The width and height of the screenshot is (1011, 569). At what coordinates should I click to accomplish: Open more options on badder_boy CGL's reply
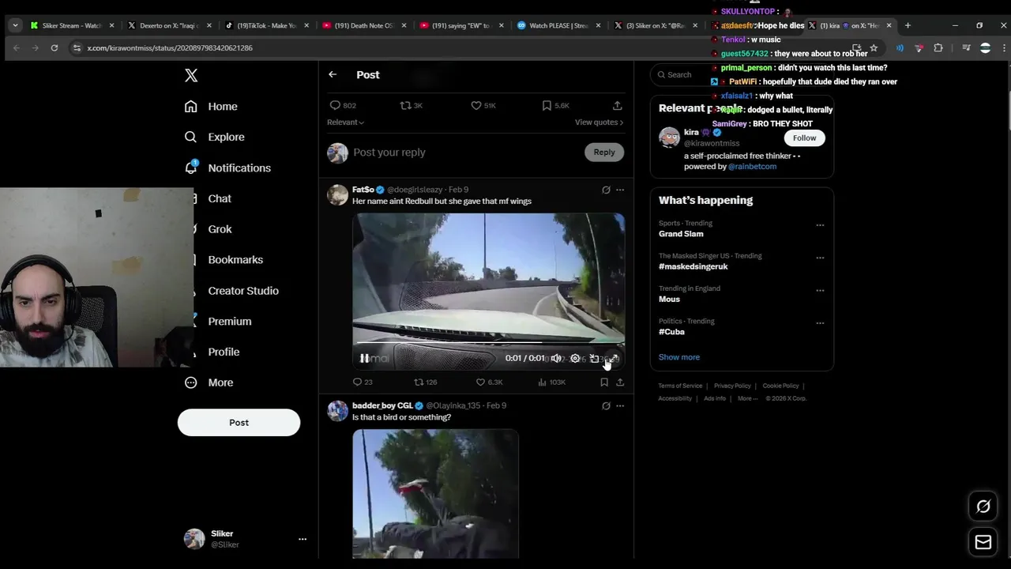tap(620, 405)
